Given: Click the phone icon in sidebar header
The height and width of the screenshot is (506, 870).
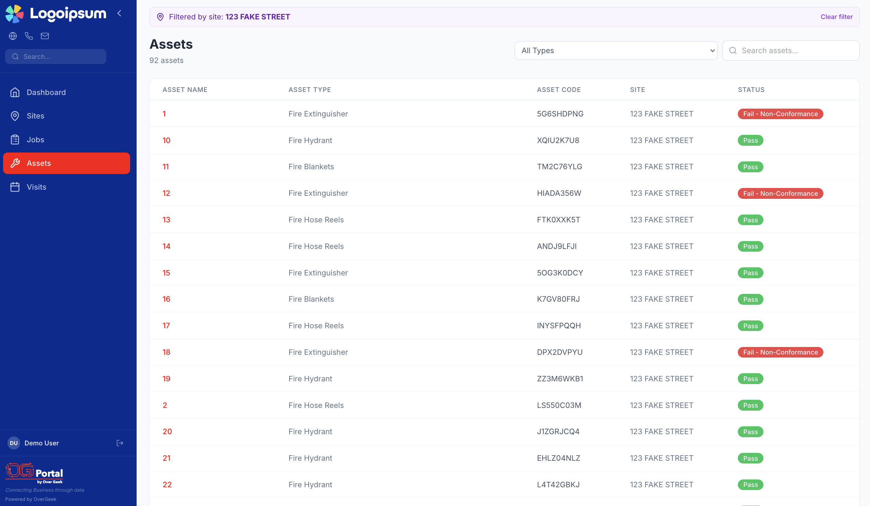Looking at the screenshot, I should tap(29, 36).
